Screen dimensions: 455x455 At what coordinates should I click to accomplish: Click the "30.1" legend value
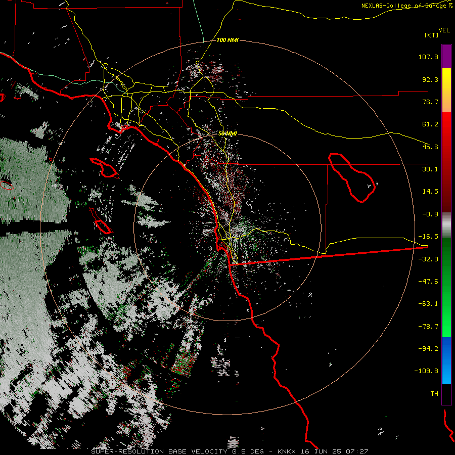[x=430, y=169]
